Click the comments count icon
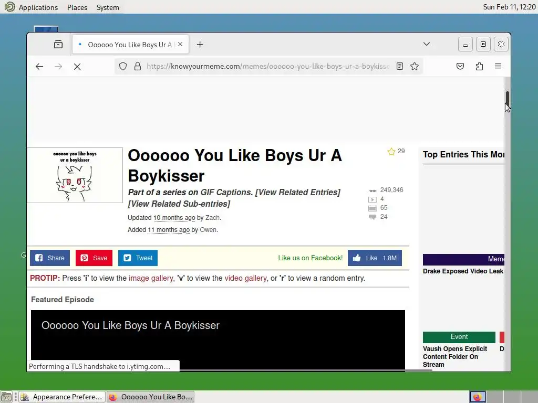This screenshot has height=403, width=538. pyautogui.click(x=373, y=217)
